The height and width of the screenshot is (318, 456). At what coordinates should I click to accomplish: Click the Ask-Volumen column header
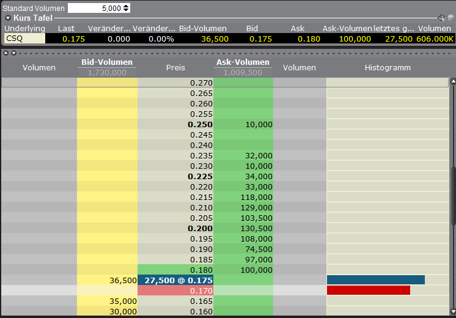[x=243, y=62]
